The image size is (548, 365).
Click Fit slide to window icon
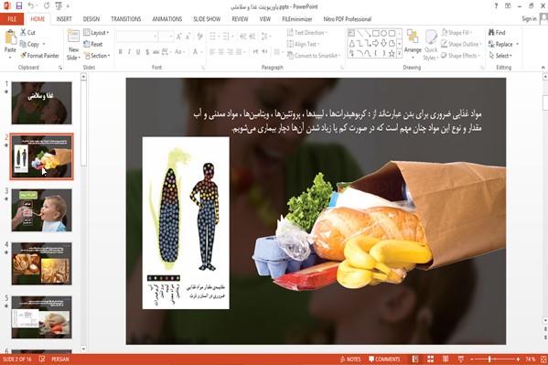pyautogui.click(x=543, y=360)
